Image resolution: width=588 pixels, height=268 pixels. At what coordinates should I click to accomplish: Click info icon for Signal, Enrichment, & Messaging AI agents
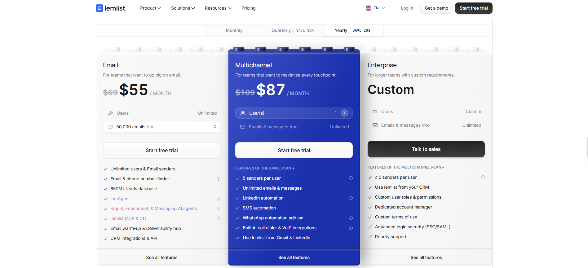pos(219,209)
